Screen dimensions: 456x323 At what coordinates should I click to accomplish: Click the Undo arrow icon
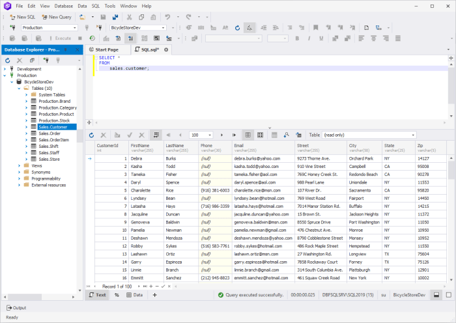click(167, 17)
